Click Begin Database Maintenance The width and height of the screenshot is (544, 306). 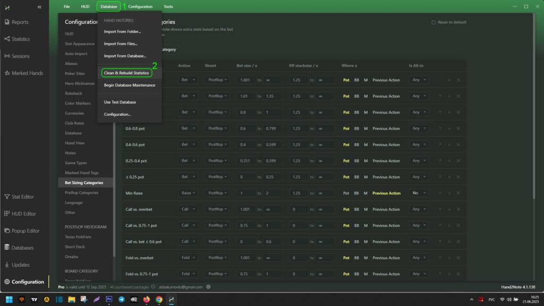tap(129, 85)
